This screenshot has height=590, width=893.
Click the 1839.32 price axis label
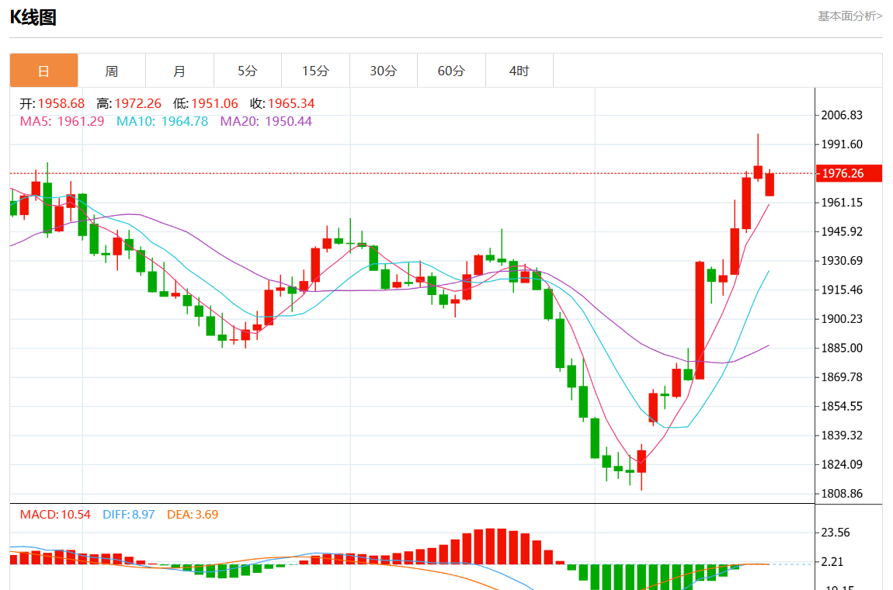842,435
